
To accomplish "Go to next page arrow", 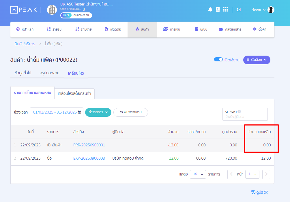I will pos(266,174).
